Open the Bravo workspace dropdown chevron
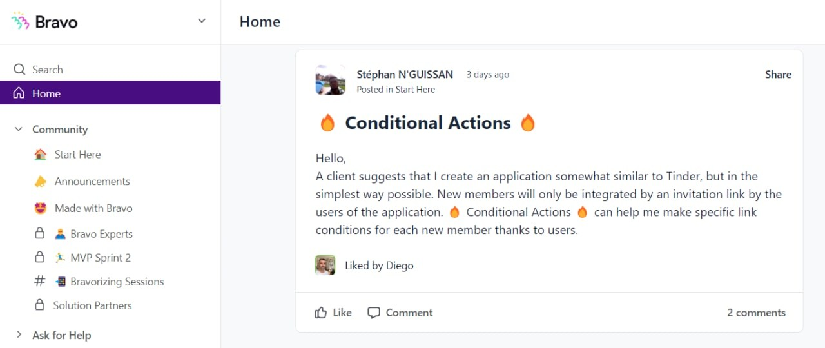The height and width of the screenshot is (348, 825). (x=202, y=21)
